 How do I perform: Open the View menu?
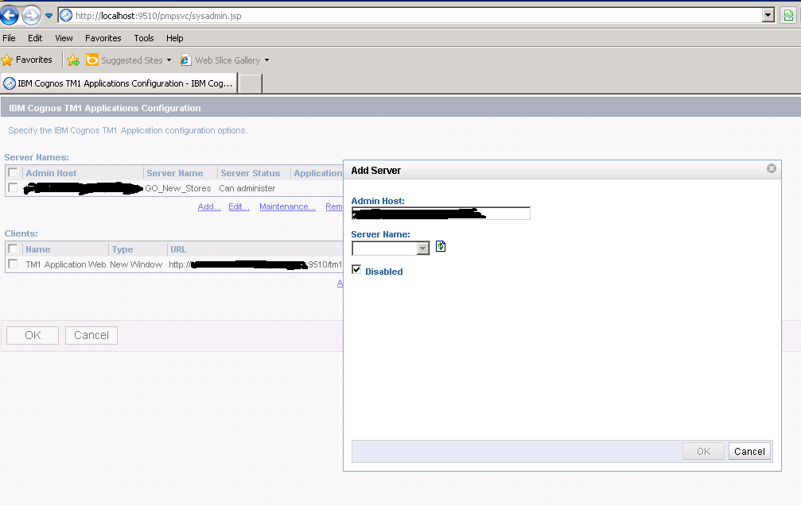coord(64,38)
